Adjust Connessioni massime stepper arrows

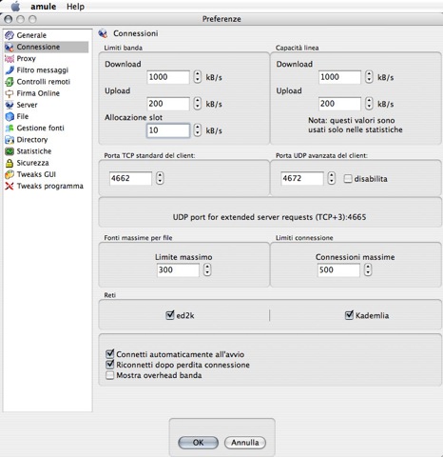(368, 270)
